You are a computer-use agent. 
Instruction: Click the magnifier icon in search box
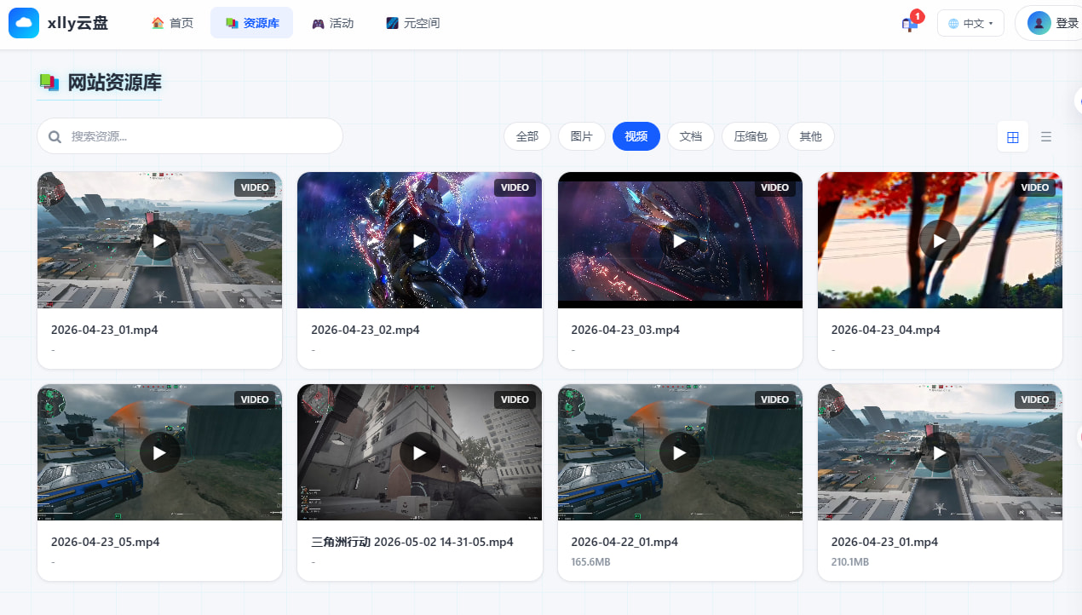point(55,136)
